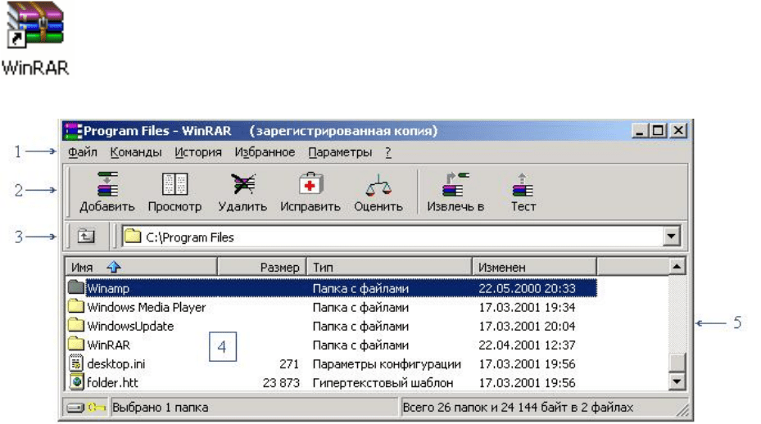Click the file list scrollbar up arrow

677,266
